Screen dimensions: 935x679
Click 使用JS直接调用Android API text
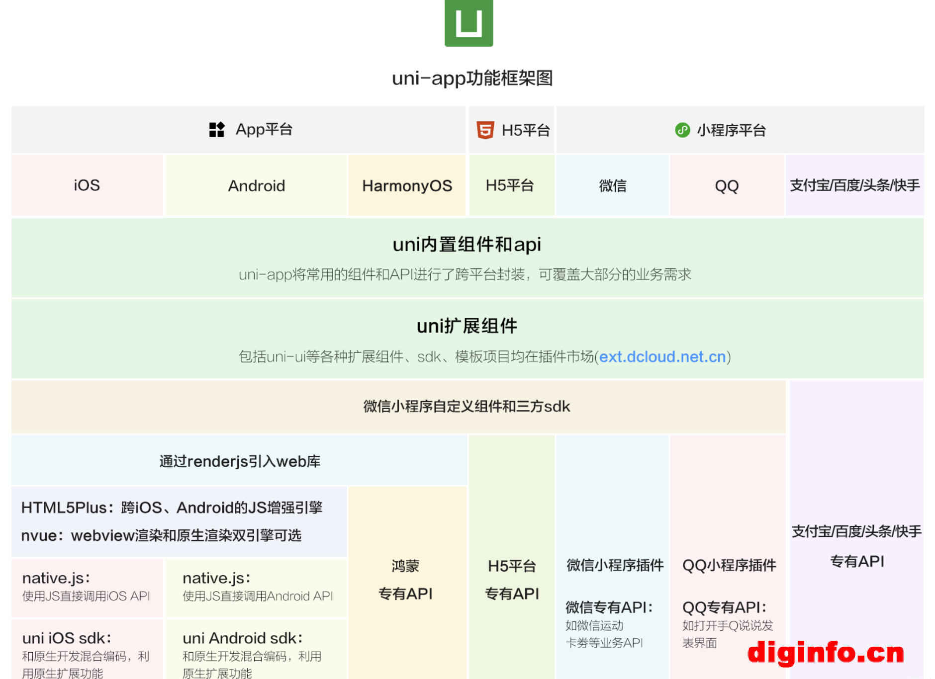point(258,596)
